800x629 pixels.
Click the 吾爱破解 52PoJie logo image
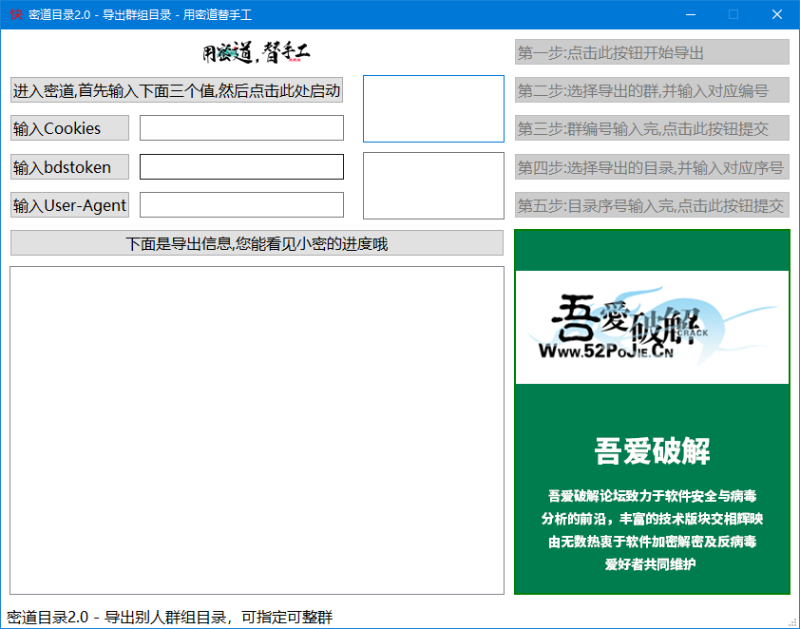pos(652,327)
